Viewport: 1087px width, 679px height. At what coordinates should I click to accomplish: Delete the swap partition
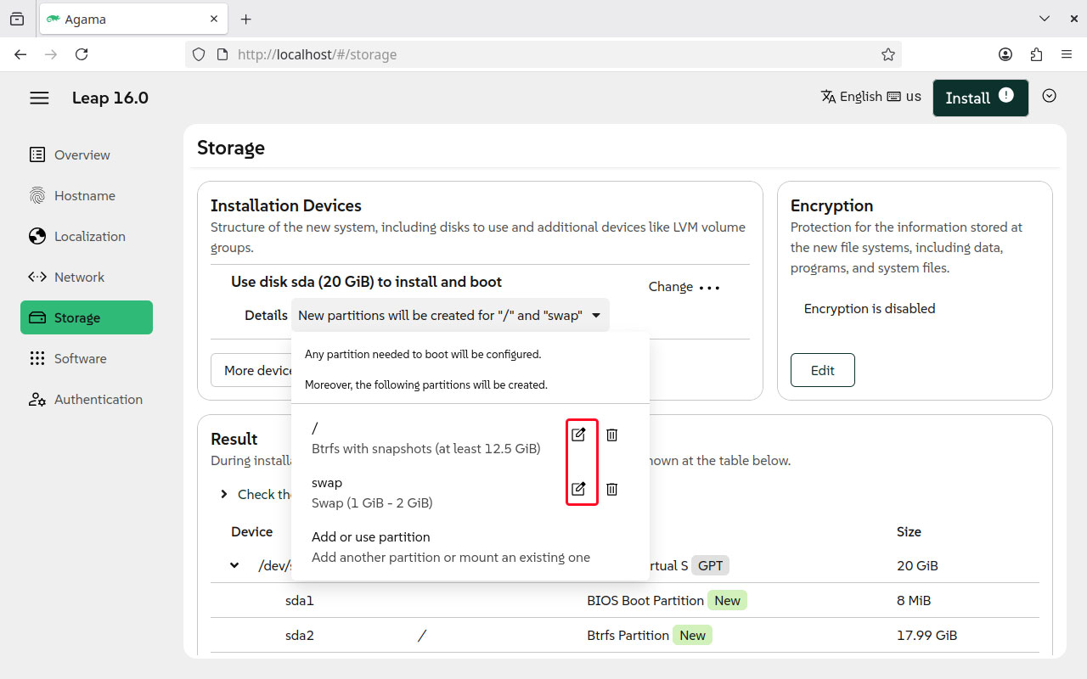pos(611,489)
